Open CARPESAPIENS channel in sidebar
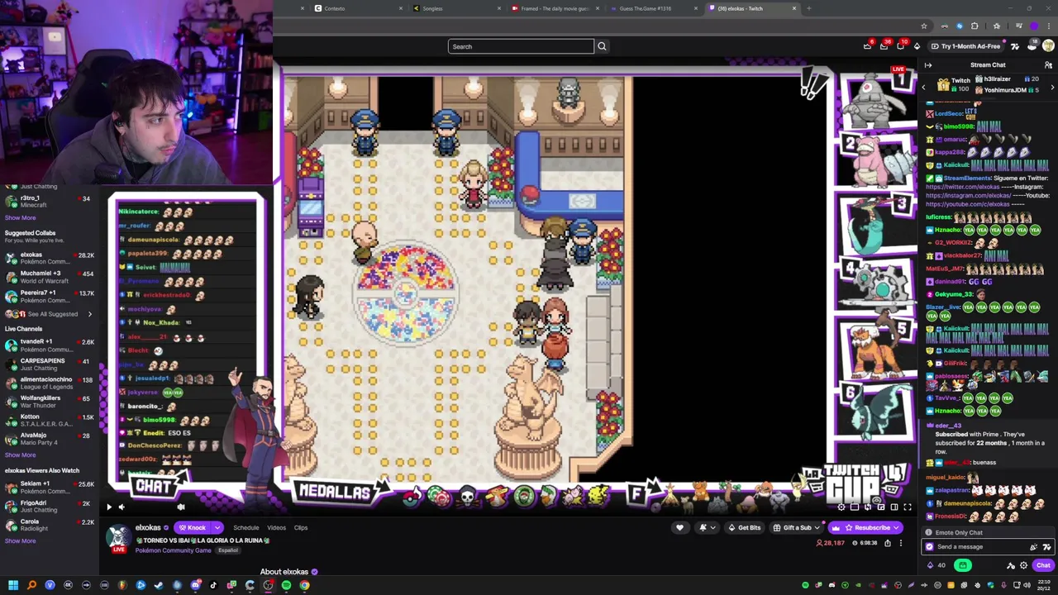1058x595 pixels. (x=50, y=364)
